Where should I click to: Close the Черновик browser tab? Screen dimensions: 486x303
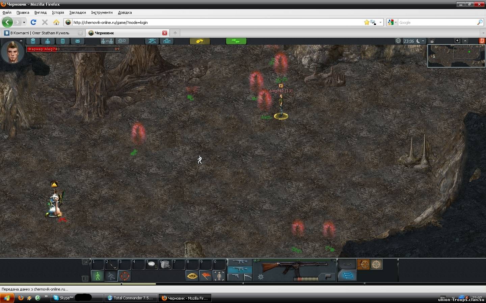click(165, 33)
